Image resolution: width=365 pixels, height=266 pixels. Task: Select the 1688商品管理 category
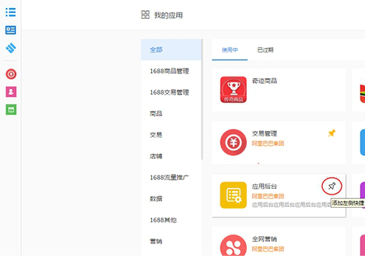171,71
